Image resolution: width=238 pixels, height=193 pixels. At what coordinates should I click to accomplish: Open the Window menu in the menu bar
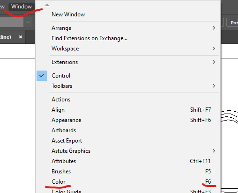(x=22, y=7)
